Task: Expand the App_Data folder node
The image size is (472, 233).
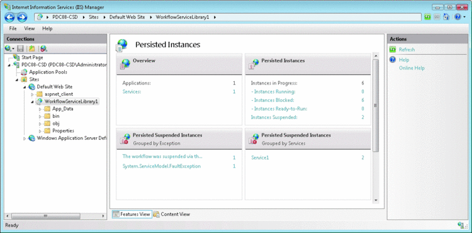Action: click(x=40, y=109)
